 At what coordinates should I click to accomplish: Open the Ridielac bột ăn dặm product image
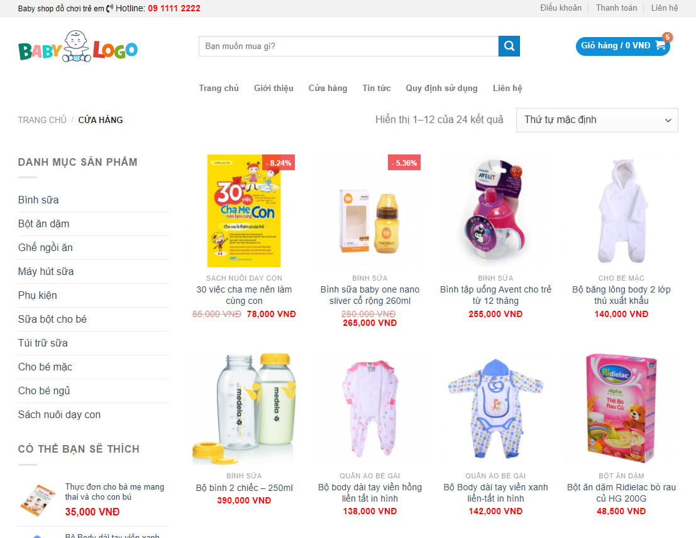[621, 409]
